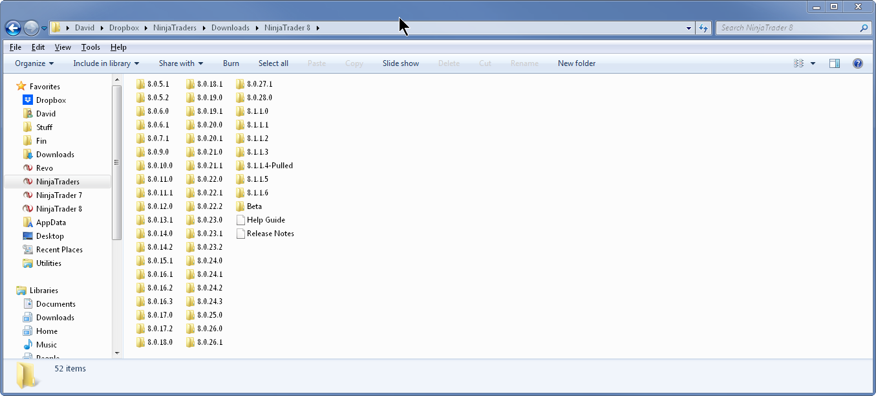Select the Beta folder
Viewport: 876px width, 396px height.
click(249, 206)
